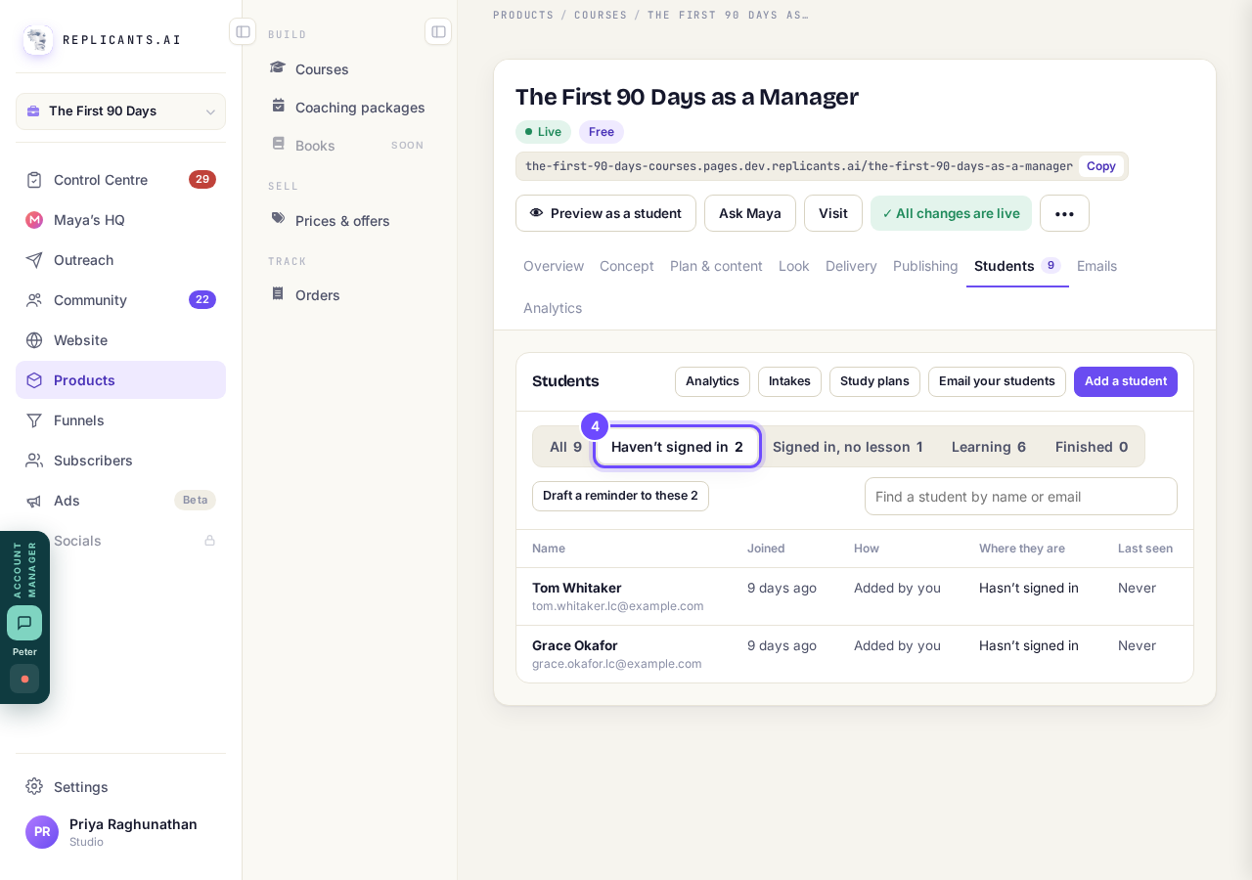
Task: Open Study plans button
Action: tap(874, 381)
